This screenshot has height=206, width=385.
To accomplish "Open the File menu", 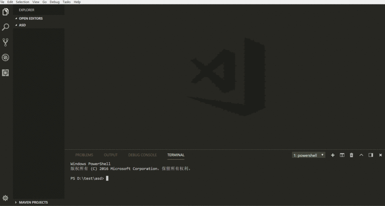I will [x=2, y=2].
